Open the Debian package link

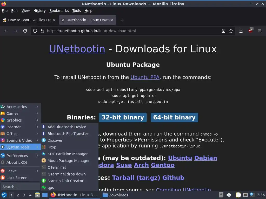coord(206,158)
